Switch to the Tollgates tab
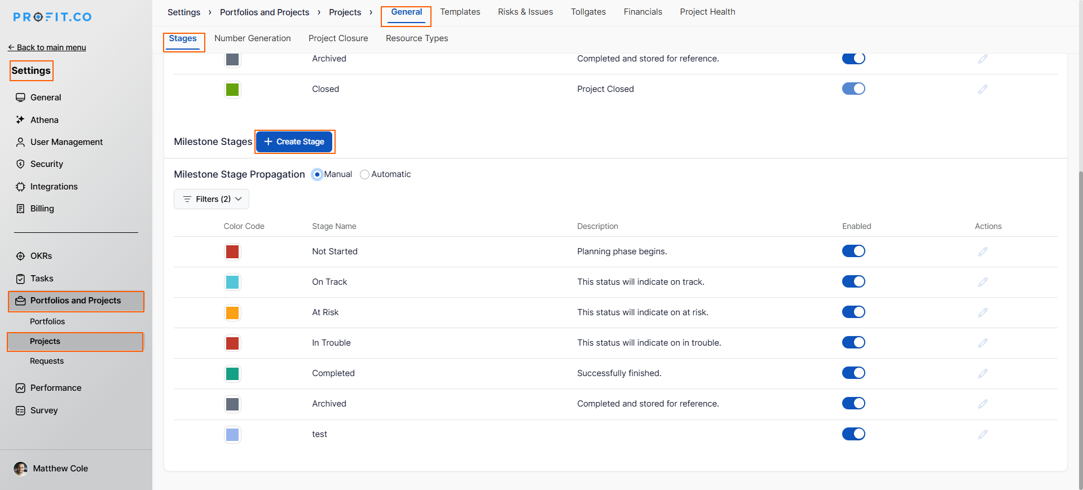 pos(588,12)
